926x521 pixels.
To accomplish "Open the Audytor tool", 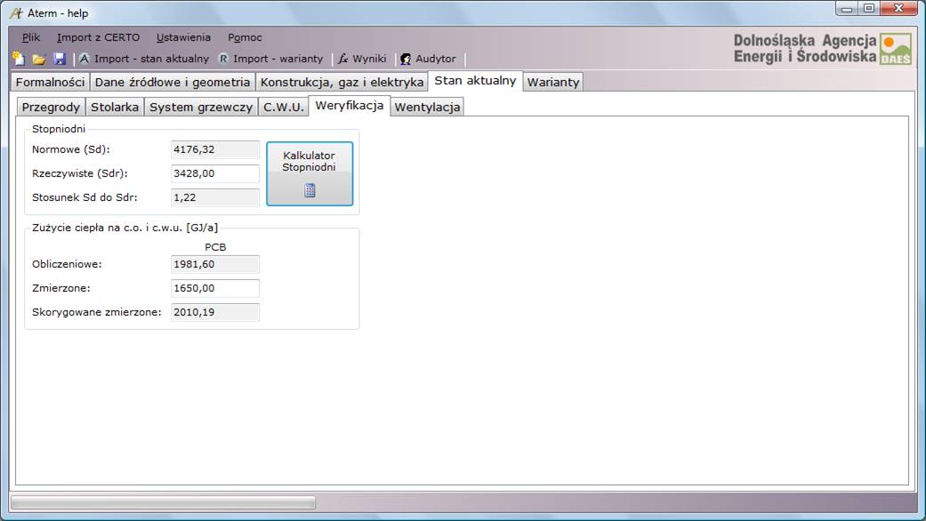I will [x=428, y=59].
